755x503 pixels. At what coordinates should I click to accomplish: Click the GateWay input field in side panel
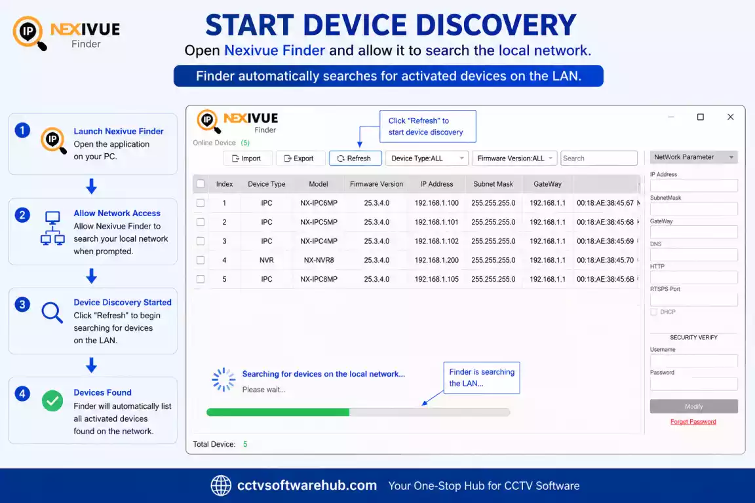click(694, 232)
